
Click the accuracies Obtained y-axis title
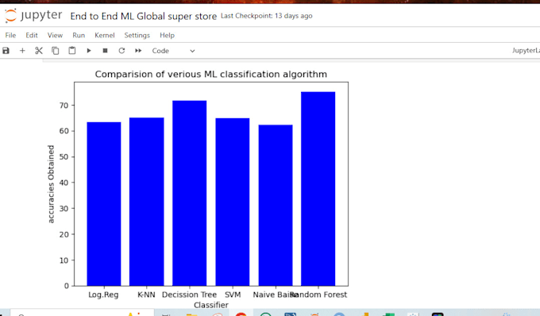(51, 184)
